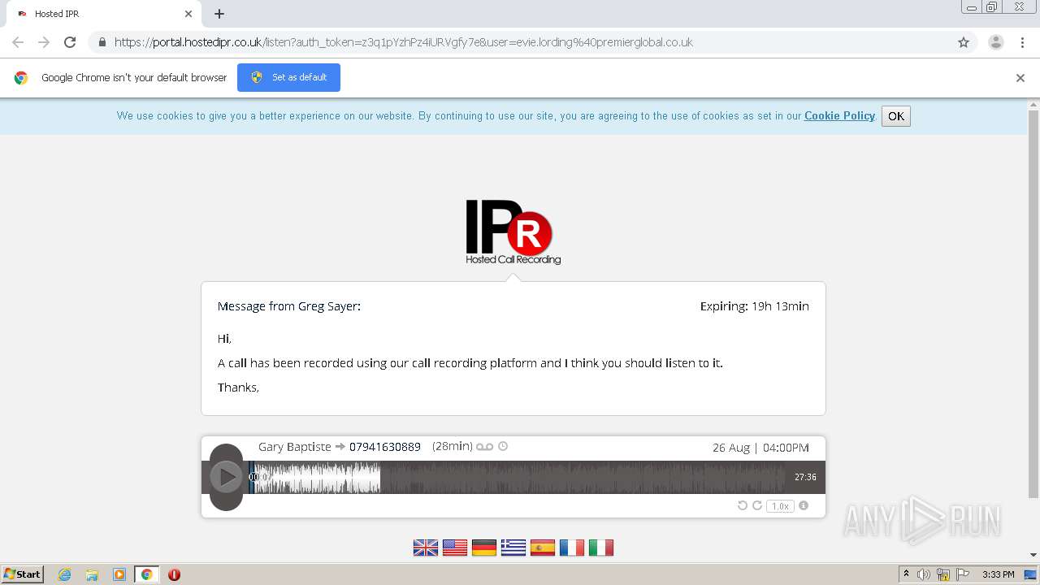Screen dimensions: 1040x585
Task: Click the voicemail icon beside the 28min duration
Action: click(x=485, y=447)
